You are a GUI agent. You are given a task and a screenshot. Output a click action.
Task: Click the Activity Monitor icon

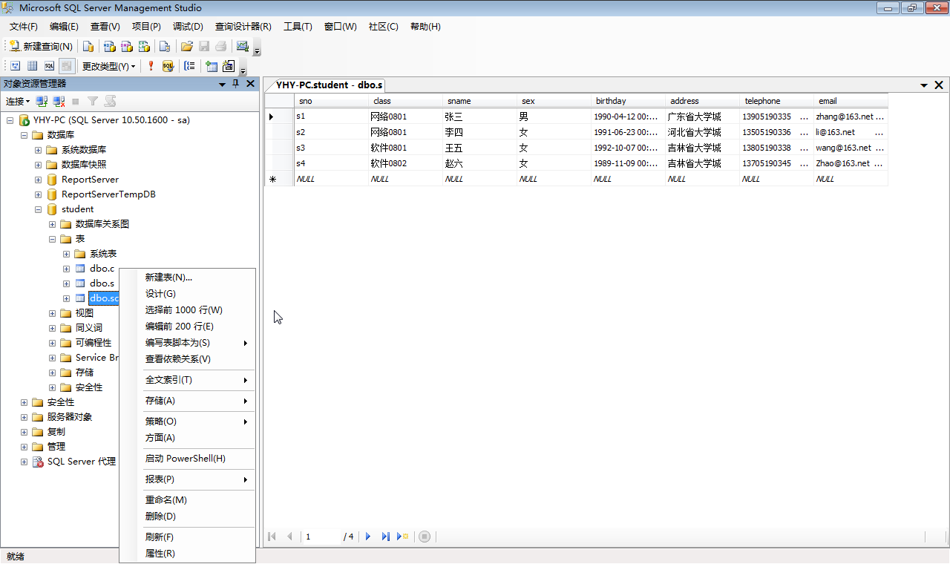pos(242,46)
